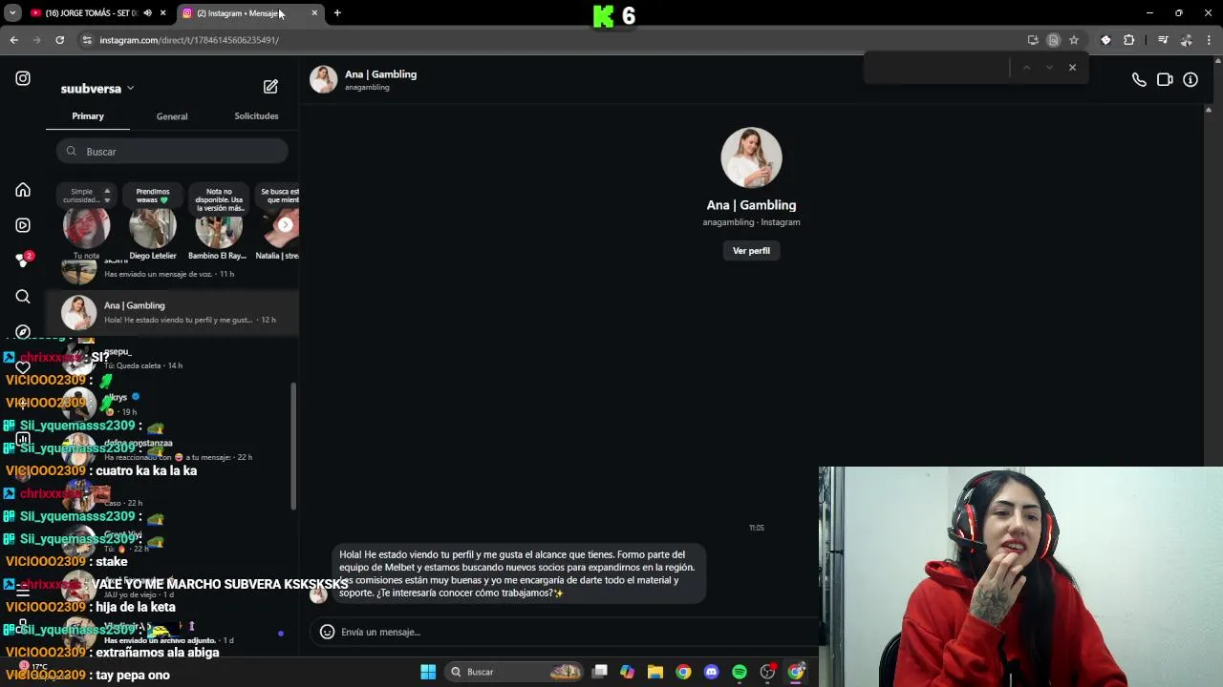The height and width of the screenshot is (687, 1223).
Task: Open the Google Chrome taskbar icon
Action: (x=683, y=672)
